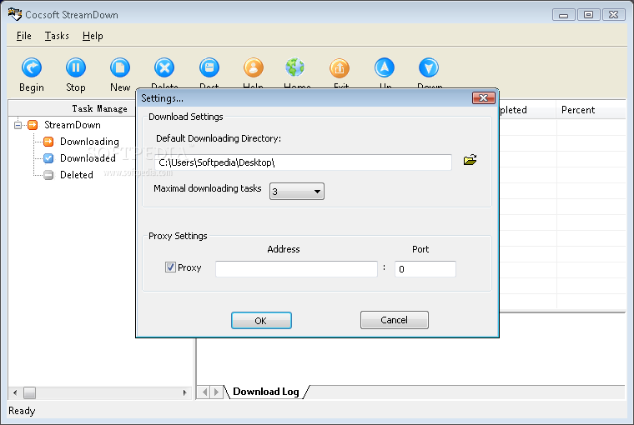The image size is (634, 425).
Task: Select StreamDown root tree item
Action: coord(73,125)
